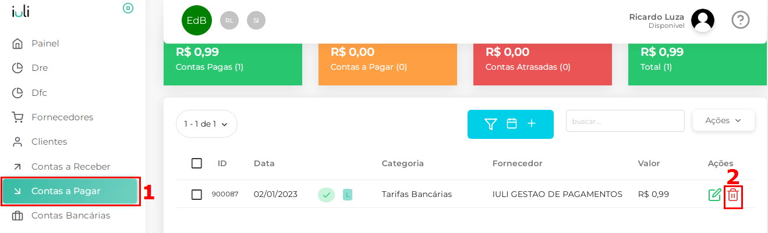
Task: Open the 1 - 1 de 1 pagination dropdown
Action: coord(207,124)
